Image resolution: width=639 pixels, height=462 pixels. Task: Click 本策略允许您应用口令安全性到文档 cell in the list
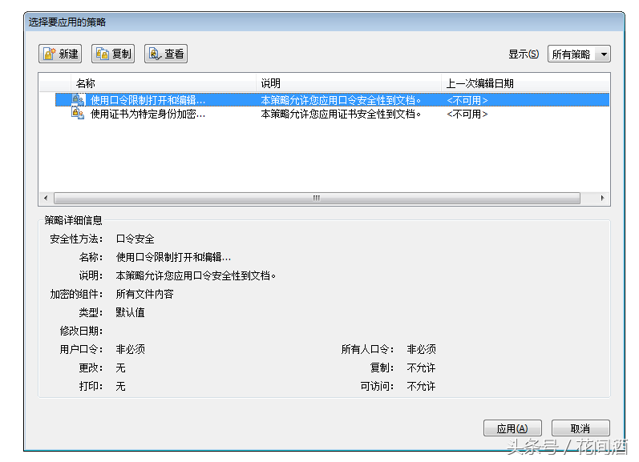[341, 100]
